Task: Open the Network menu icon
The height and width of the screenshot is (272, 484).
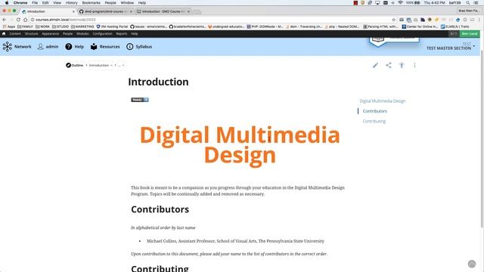Action: (8, 47)
